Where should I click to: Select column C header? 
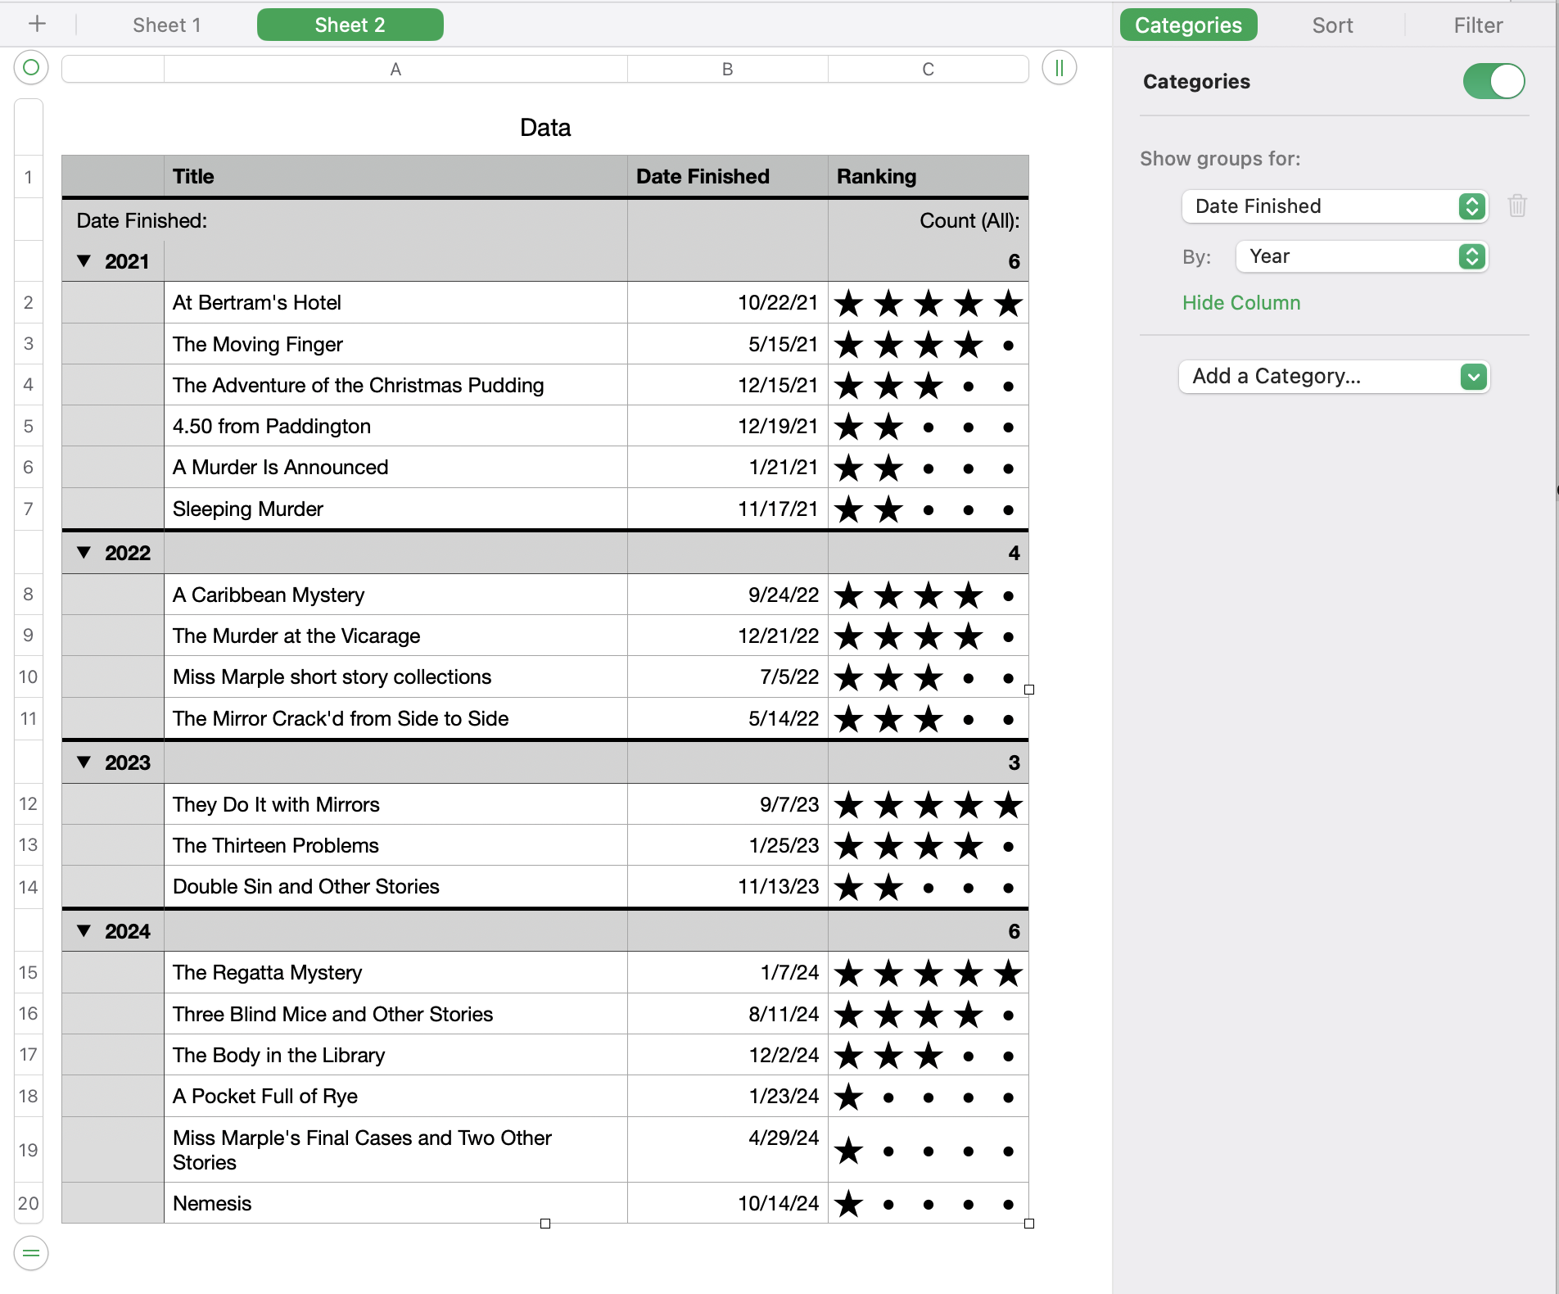(928, 69)
